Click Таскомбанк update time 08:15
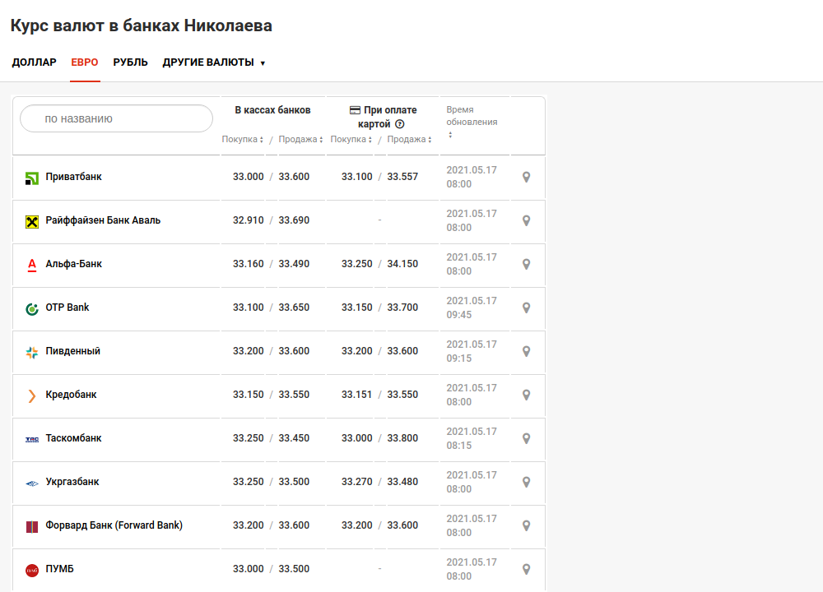The width and height of the screenshot is (823, 592). tap(459, 445)
